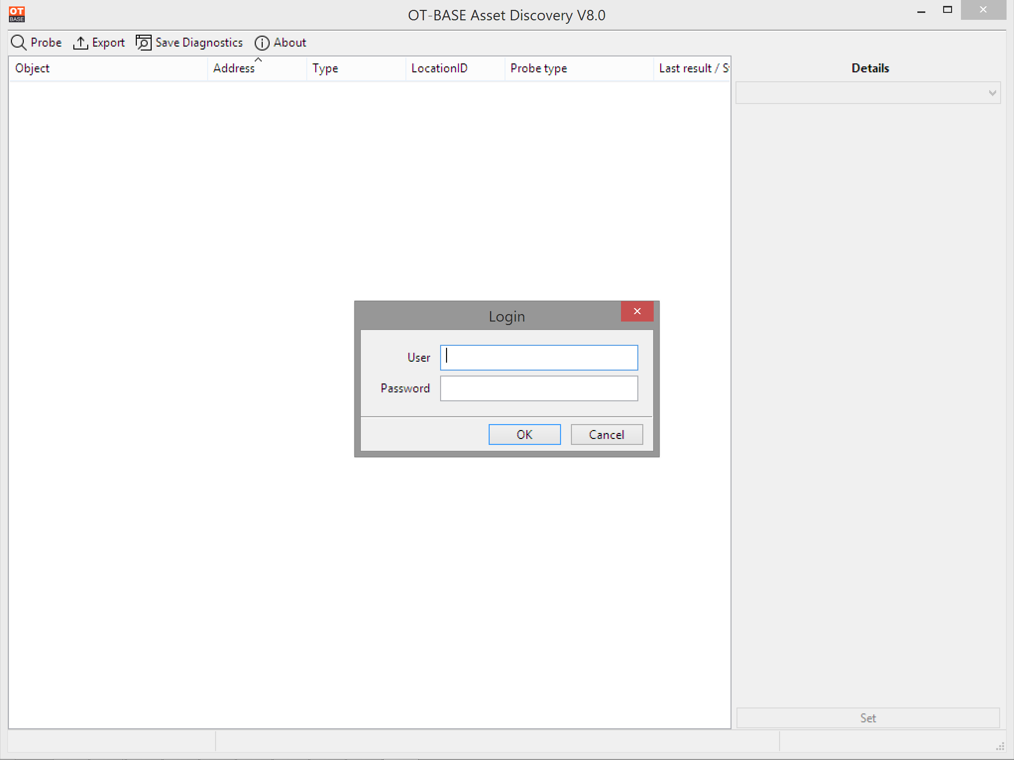This screenshot has height=760, width=1014.
Task: Focus the Password input field
Action: coord(539,388)
